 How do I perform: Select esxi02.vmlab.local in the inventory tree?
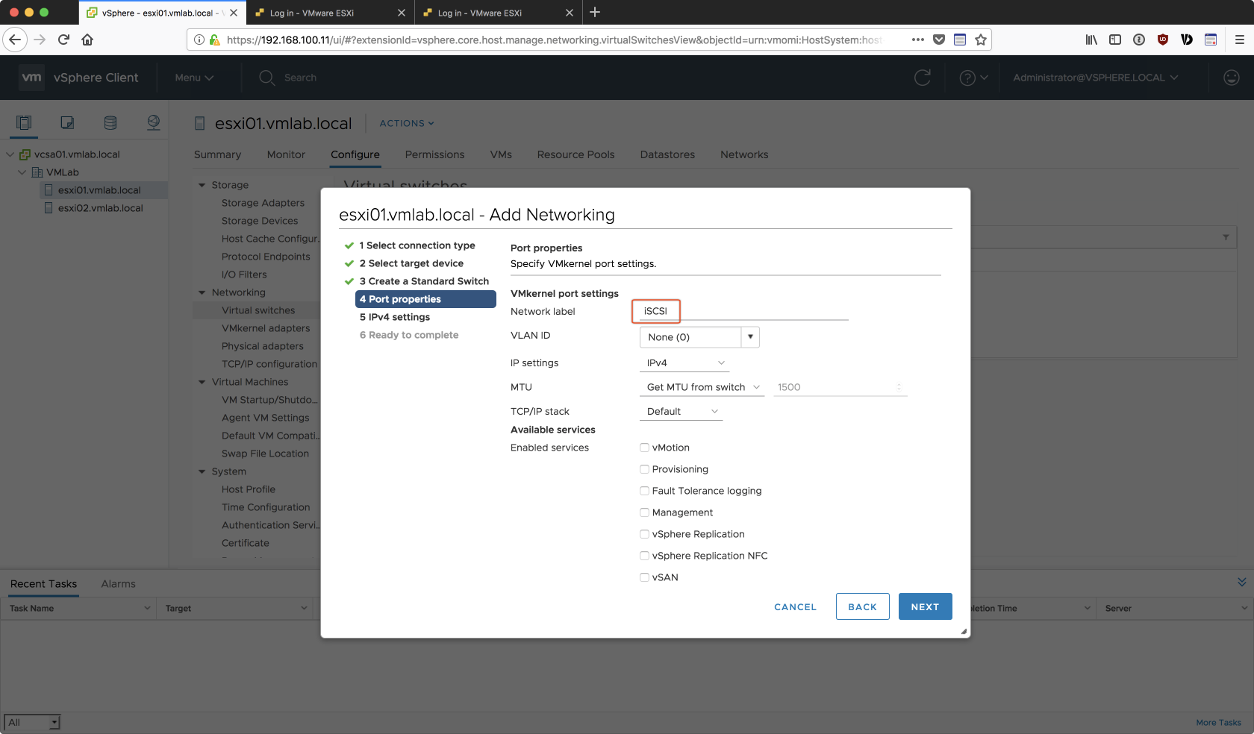click(x=100, y=208)
